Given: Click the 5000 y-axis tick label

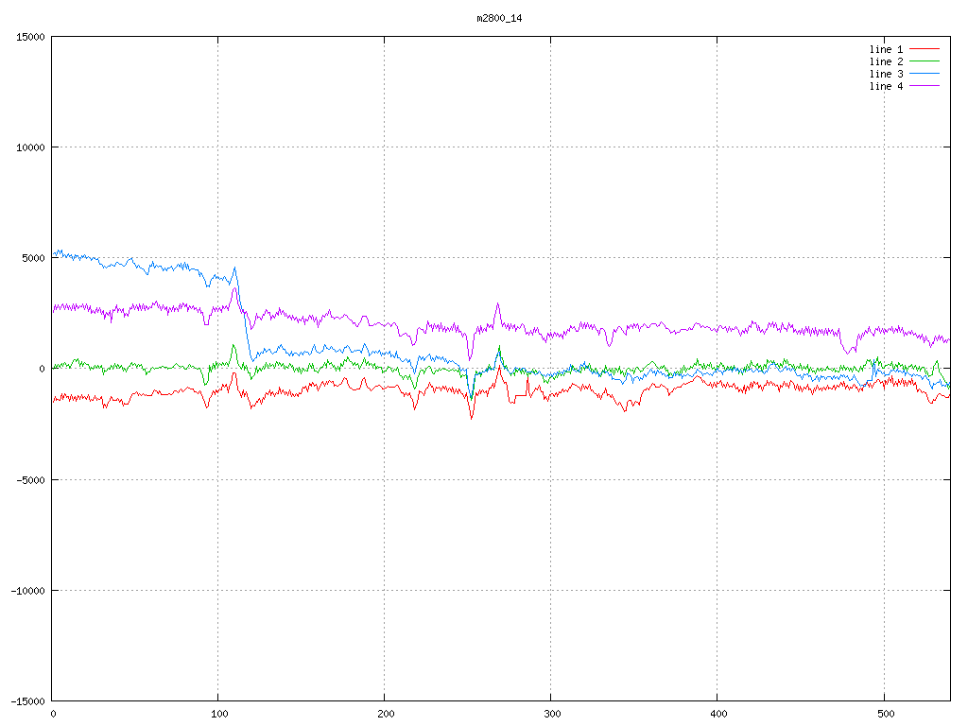Looking at the screenshot, I should point(33,258).
